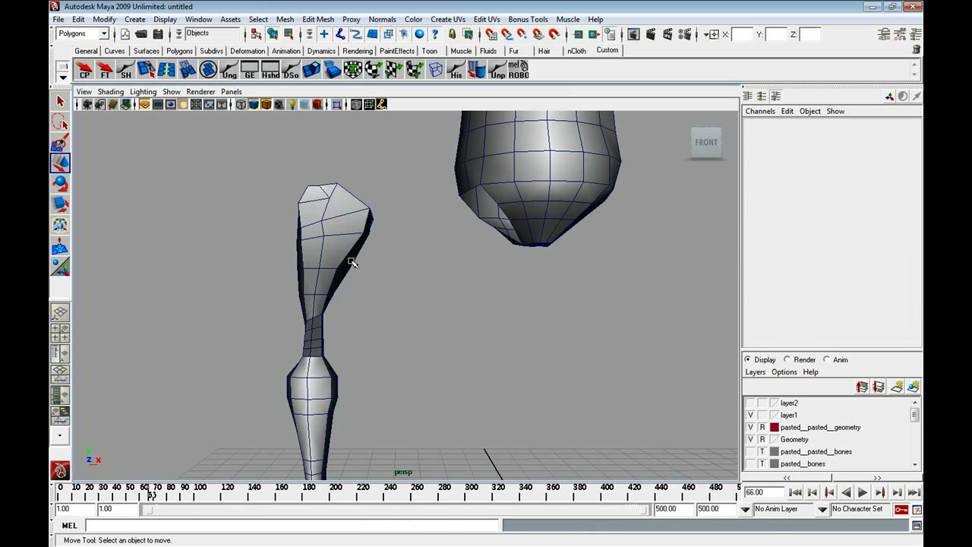972x547 pixels.
Task: Click the go to end of range button
Action: 914,492
